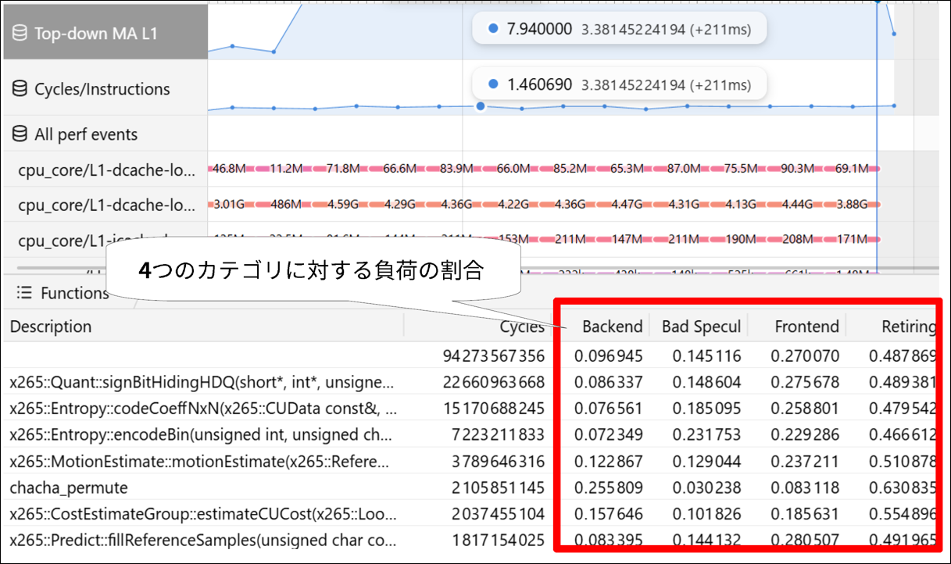
Task: Click the 83.9M event segment
Action: coord(456,168)
